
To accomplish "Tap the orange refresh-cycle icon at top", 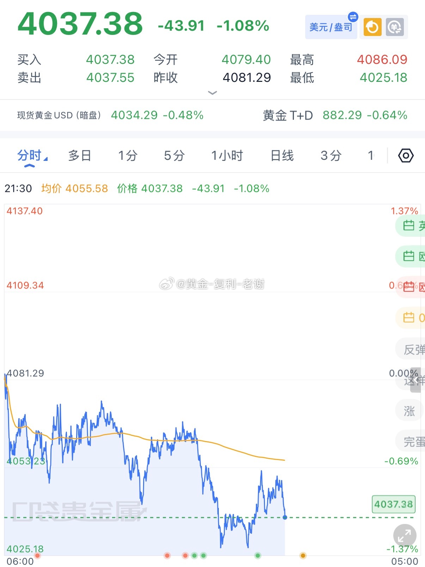I will click(372, 27).
